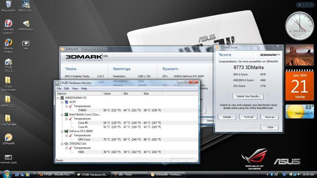Click the Show Desktop quick launch icon
The width and height of the screenshot is (317, 178).
17,174
